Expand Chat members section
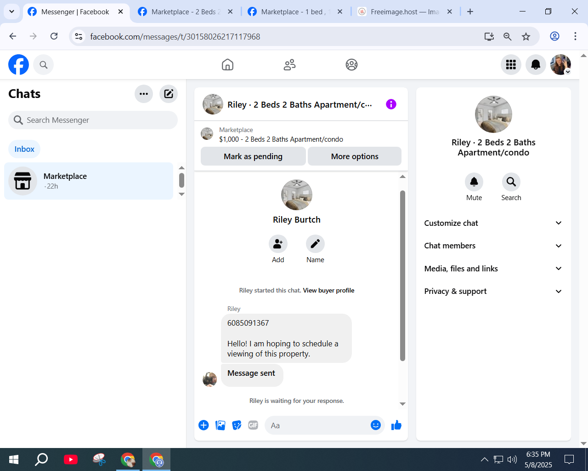 [x=493, y=246]
